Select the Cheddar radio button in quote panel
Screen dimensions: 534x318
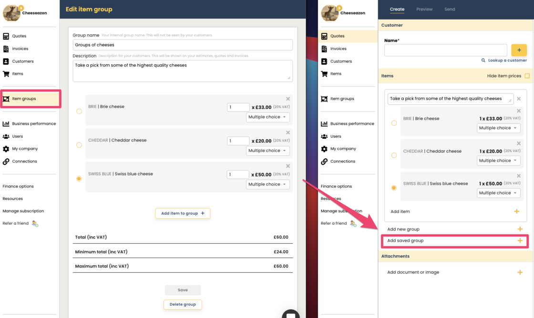pyautogui.click(x=394, y=155)
